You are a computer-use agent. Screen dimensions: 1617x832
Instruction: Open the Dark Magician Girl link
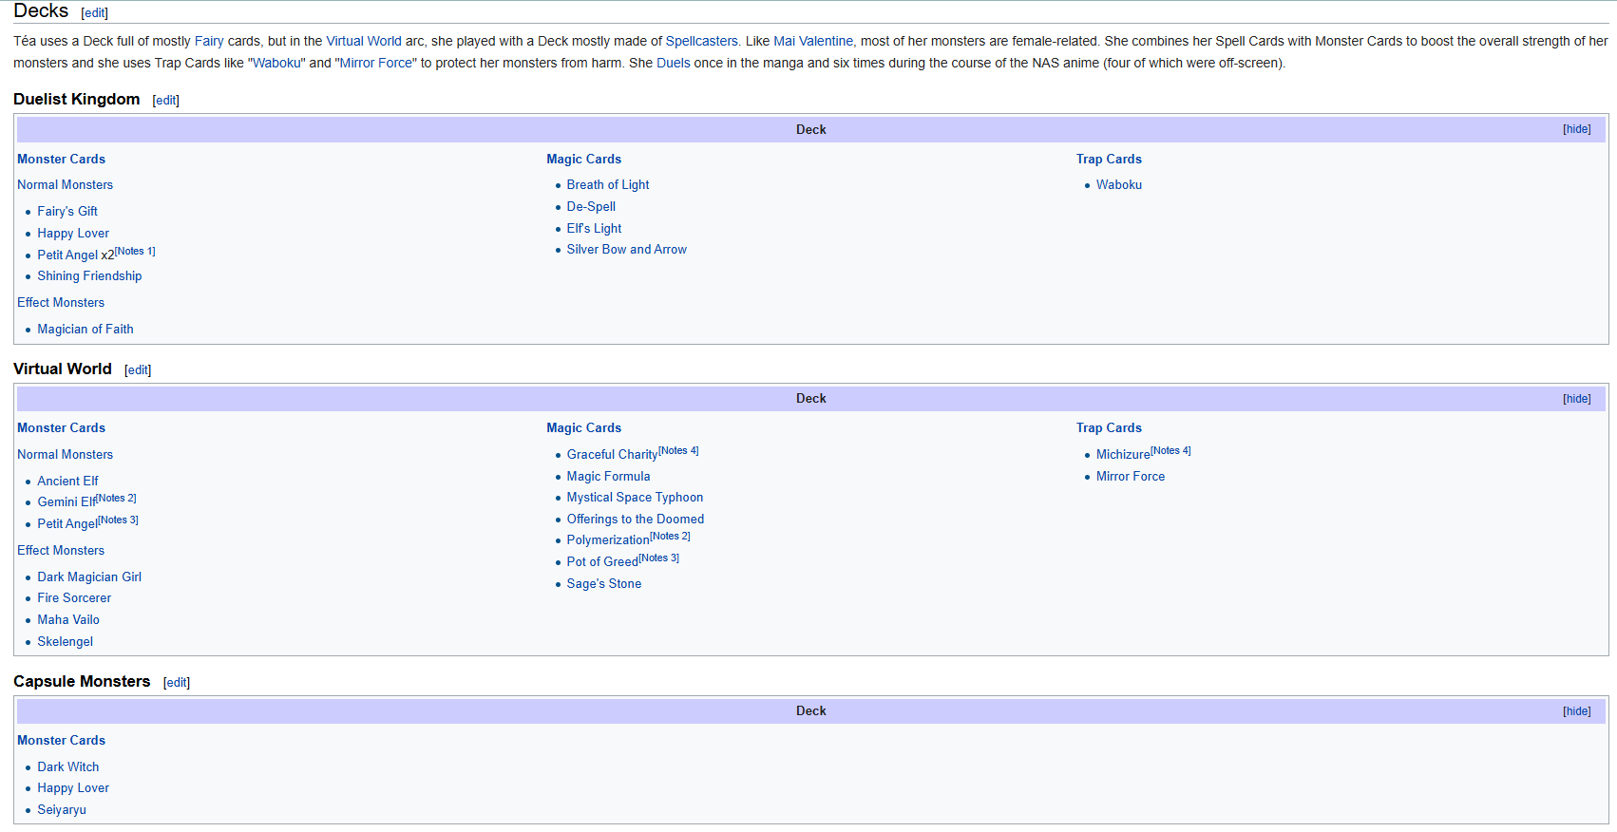89,577
